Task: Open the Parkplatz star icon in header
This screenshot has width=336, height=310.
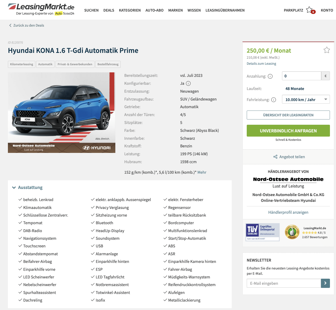Action: point(310,10)
